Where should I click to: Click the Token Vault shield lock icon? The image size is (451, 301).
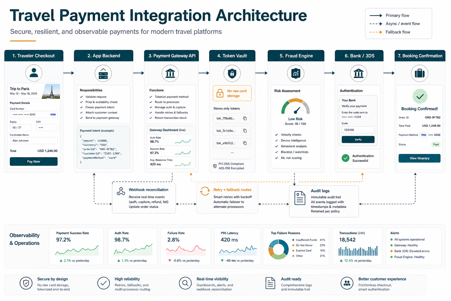(x=232, y=73)
